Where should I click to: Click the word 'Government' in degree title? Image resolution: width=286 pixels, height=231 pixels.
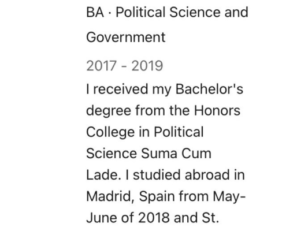point(126,37)
